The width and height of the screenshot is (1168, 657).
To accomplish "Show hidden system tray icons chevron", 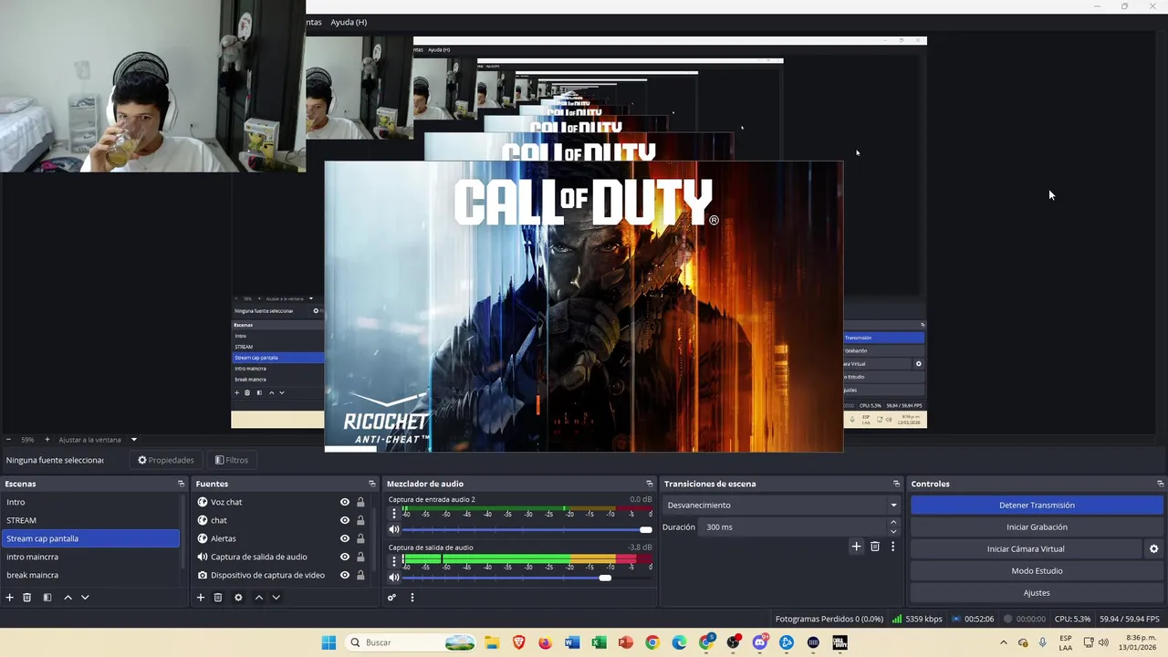I will (1004, 642).
